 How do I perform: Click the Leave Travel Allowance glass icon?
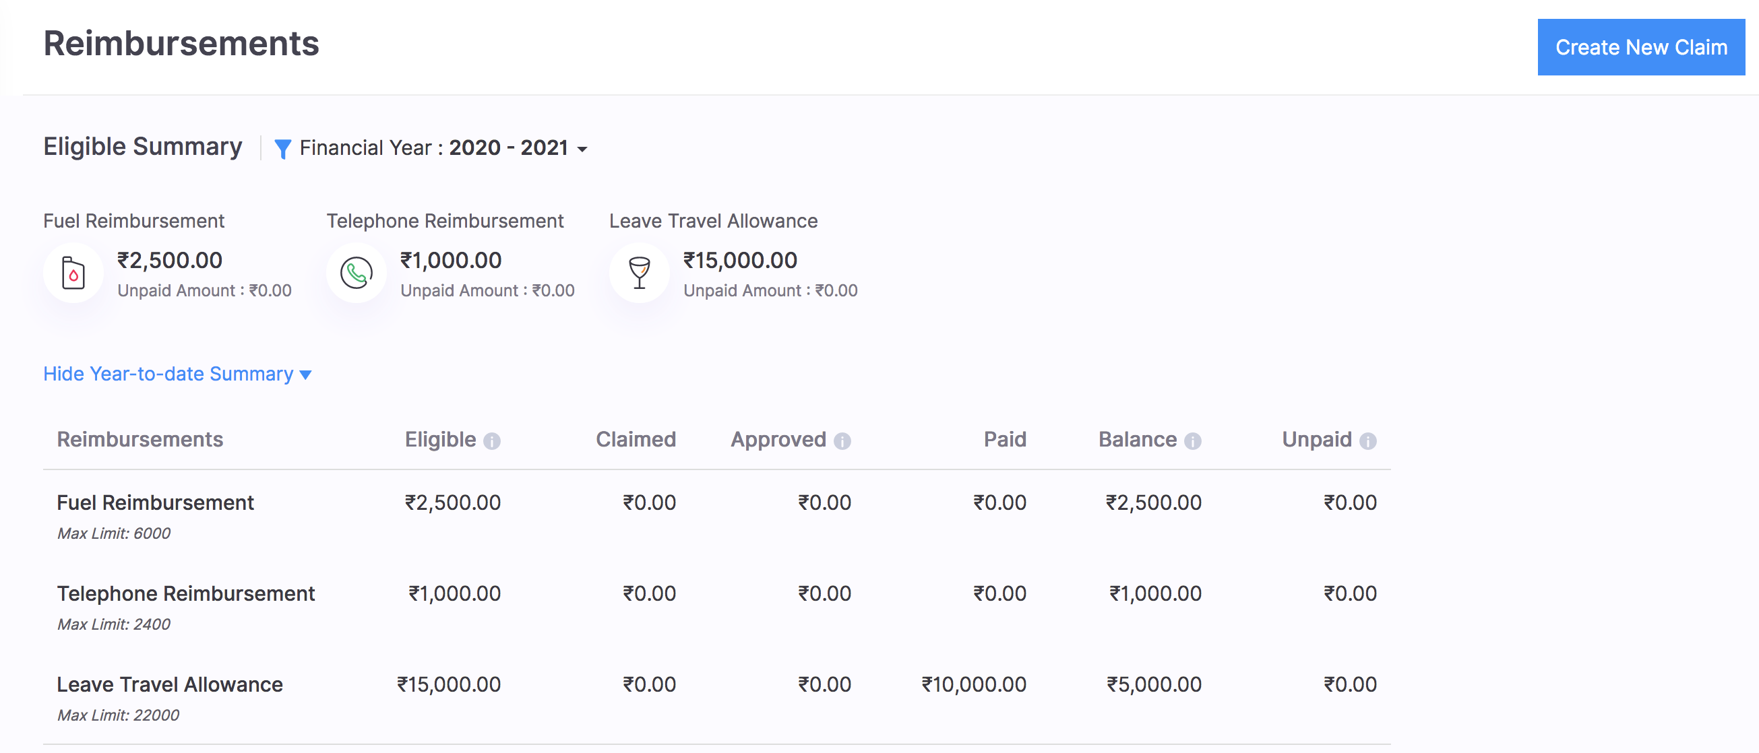pyautogui.click(x=639, y=273)
